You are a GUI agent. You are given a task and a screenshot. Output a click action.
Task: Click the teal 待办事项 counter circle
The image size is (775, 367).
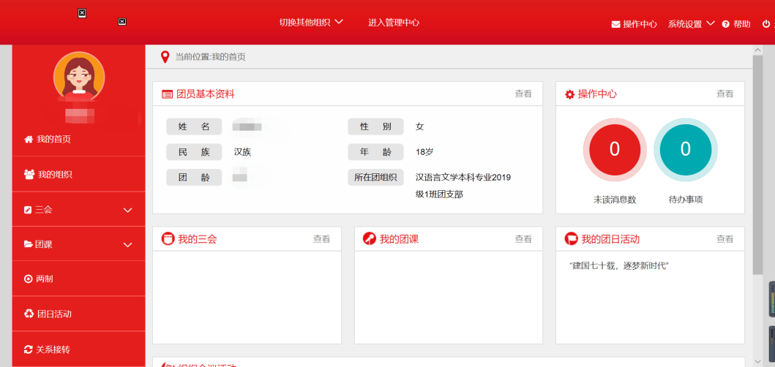686,150
